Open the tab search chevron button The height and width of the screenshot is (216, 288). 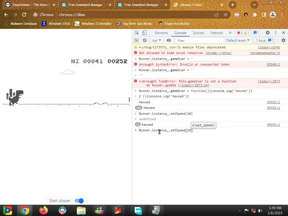[x=254, y=5]
